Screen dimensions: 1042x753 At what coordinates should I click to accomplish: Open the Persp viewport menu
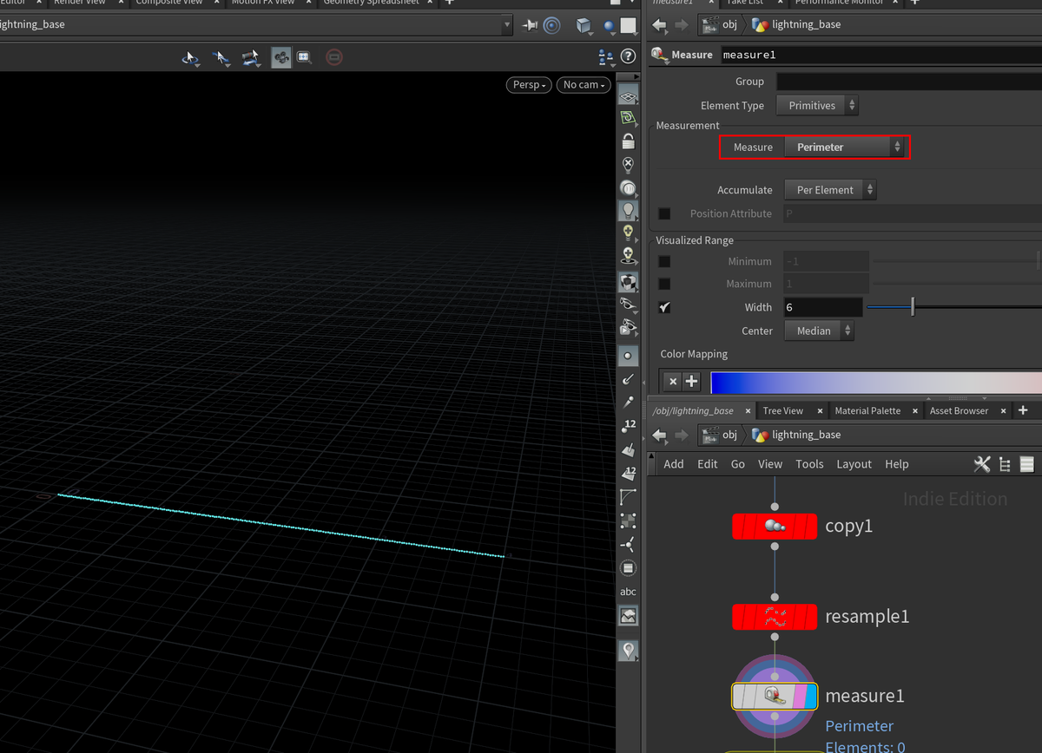pyautogui.click(x=529, y=84)
